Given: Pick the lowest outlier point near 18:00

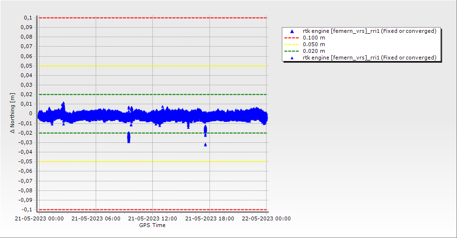Looking at the screenshot, I should click(206, 144).
